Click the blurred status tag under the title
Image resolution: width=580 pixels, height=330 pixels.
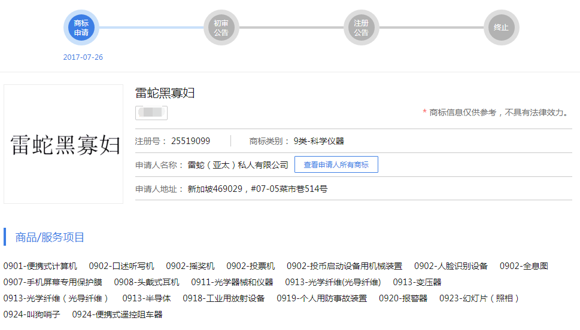click(x=151, y=113)
